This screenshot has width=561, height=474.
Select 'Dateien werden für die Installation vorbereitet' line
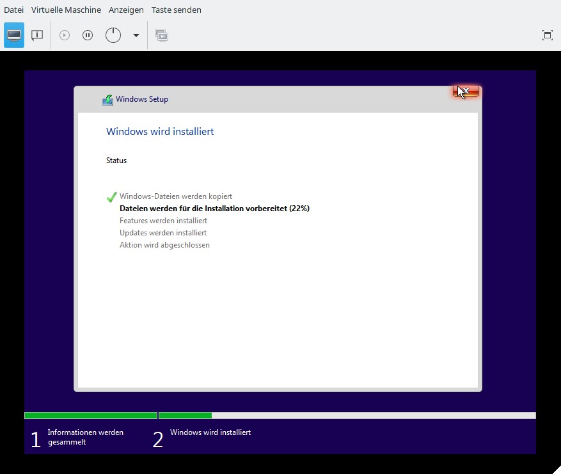214,208
